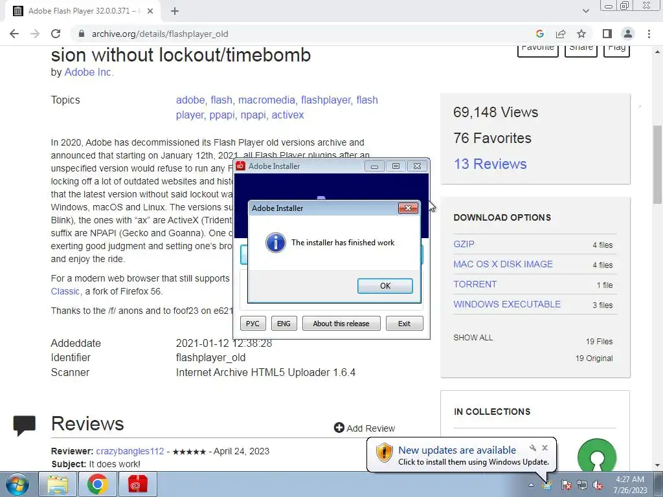The height and width of the screenshot is (497, 663).
Task: Open a new browser tab
Action: pyautogui.click(x=175, y=11)
